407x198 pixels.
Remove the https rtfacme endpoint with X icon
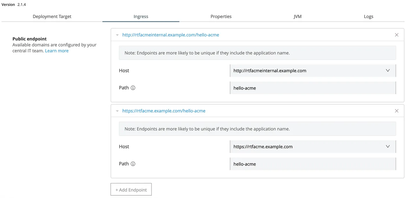click(x=397, y=111)
